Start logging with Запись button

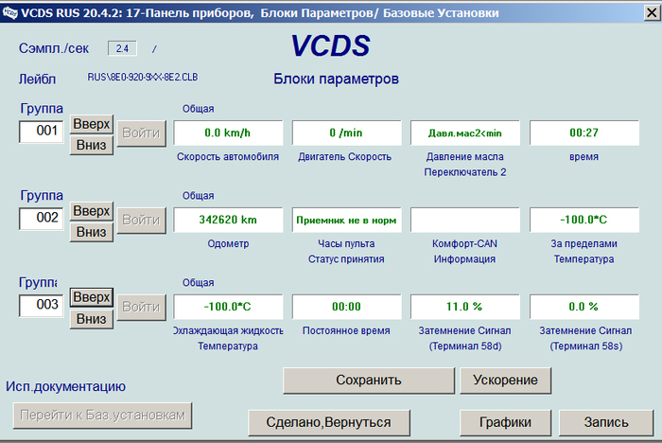[606, 422]
